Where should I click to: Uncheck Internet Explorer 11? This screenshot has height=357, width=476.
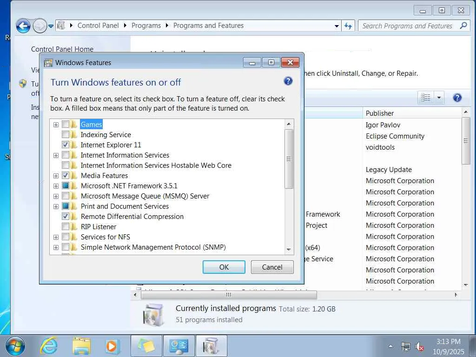pyautogui.click(x=65, y=145)
